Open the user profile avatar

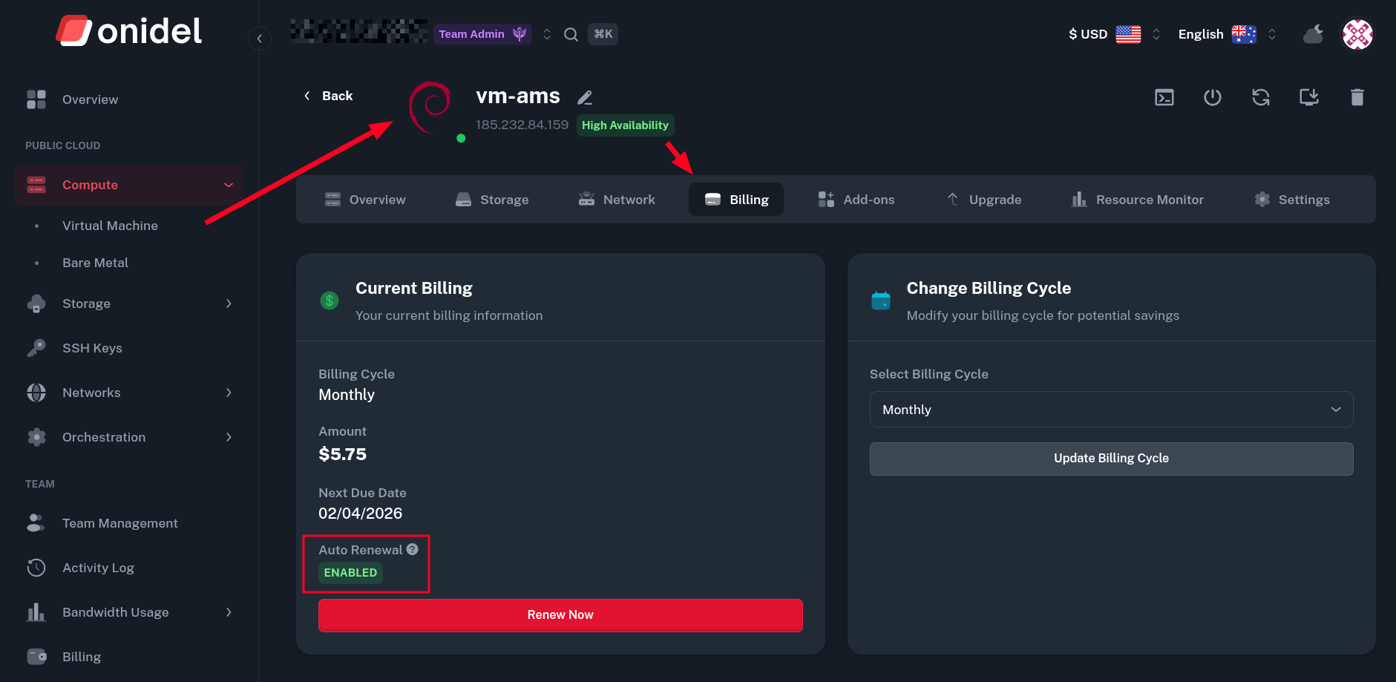click(x=1357, y=34)
